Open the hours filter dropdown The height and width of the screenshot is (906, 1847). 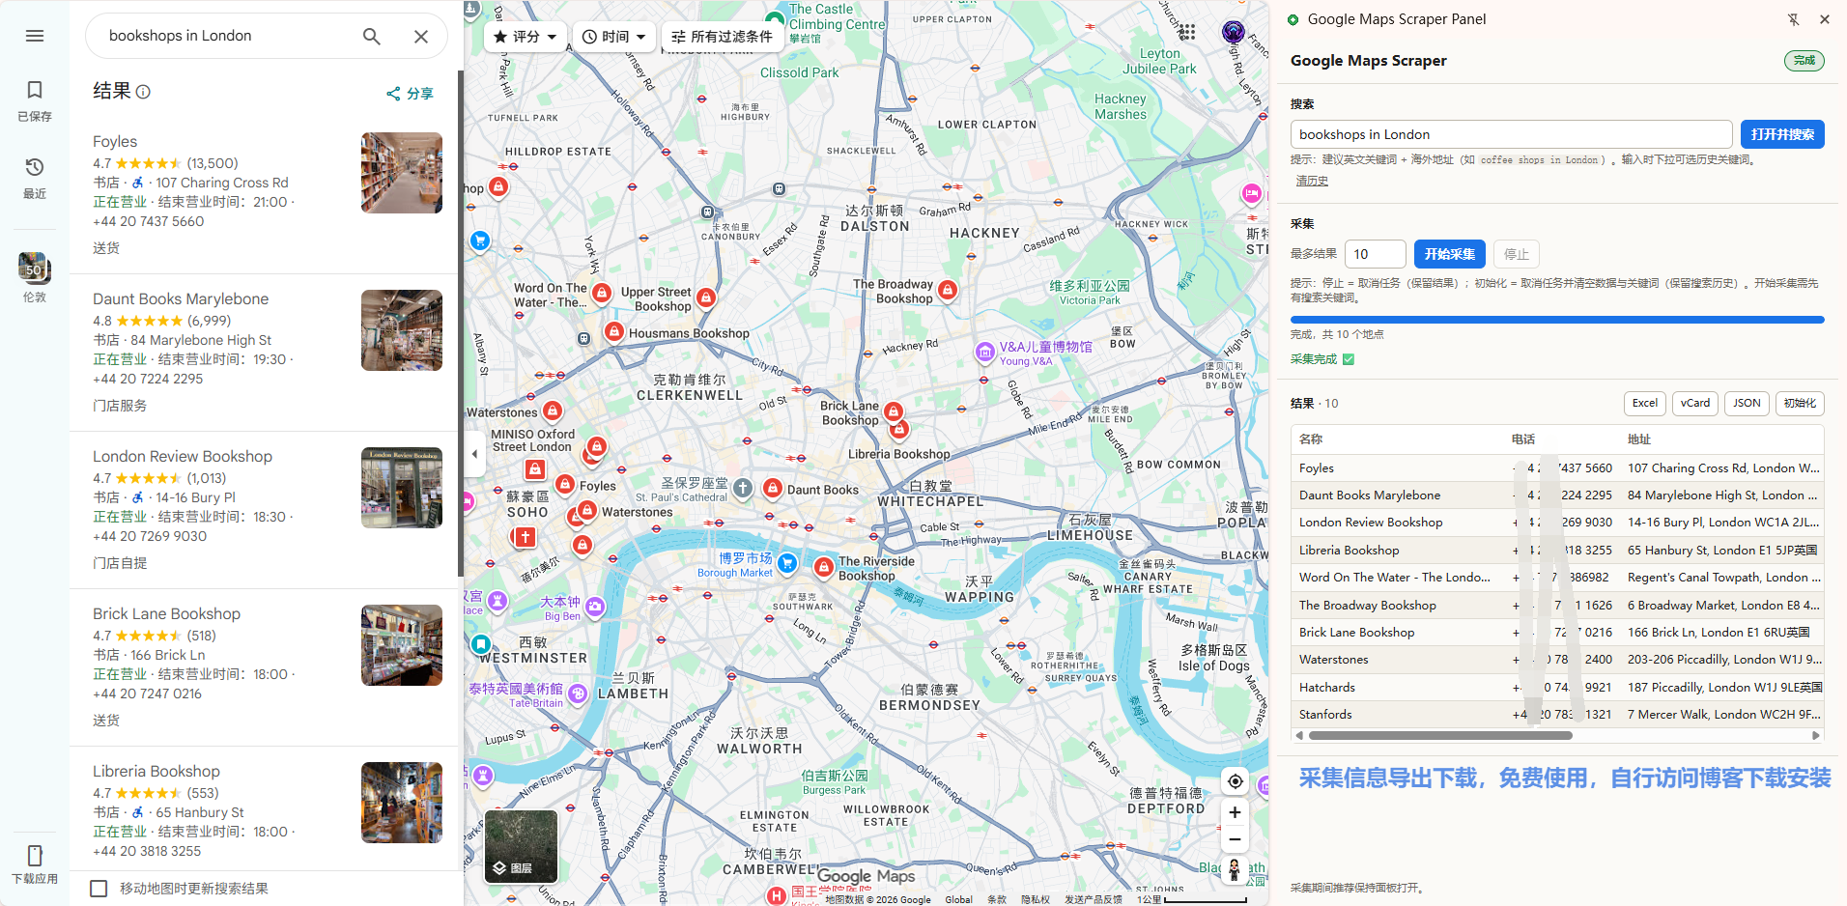(x=614, y=37)
